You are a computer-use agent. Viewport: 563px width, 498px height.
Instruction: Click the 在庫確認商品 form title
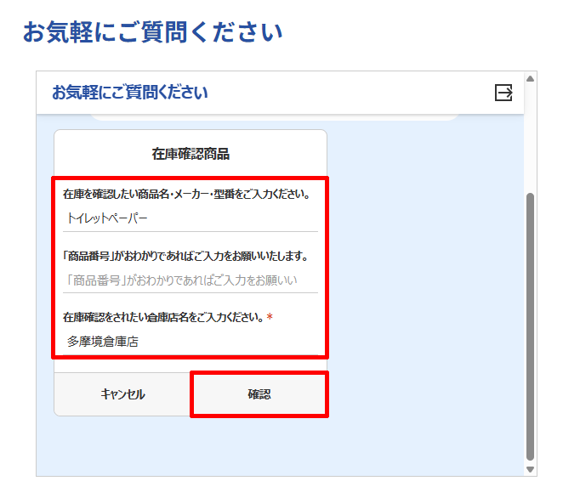click(x=191, y=154)
